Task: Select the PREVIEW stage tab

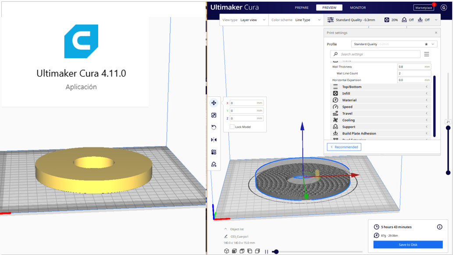Action: (329, 7)
